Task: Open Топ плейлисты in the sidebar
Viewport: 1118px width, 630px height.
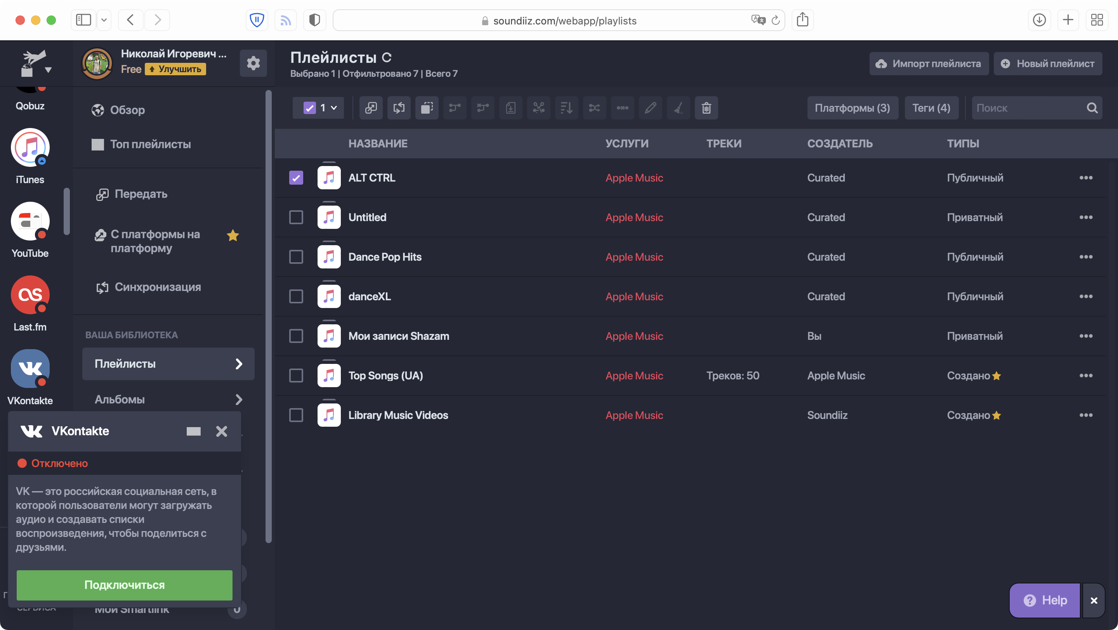Action: (x=141, y=144)
